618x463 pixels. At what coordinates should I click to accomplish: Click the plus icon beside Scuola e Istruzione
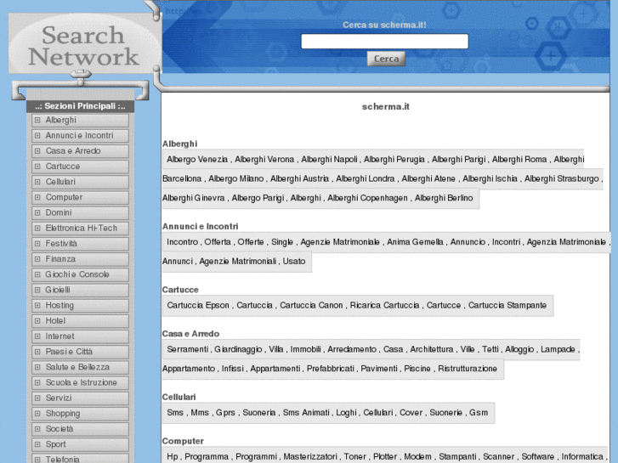point(37,382)
